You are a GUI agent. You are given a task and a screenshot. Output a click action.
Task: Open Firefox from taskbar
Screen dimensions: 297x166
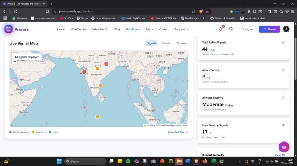205,161
